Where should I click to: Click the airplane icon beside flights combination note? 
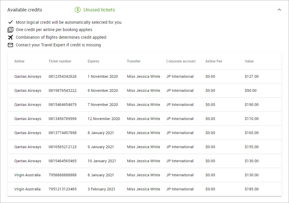tap(10, 37)
